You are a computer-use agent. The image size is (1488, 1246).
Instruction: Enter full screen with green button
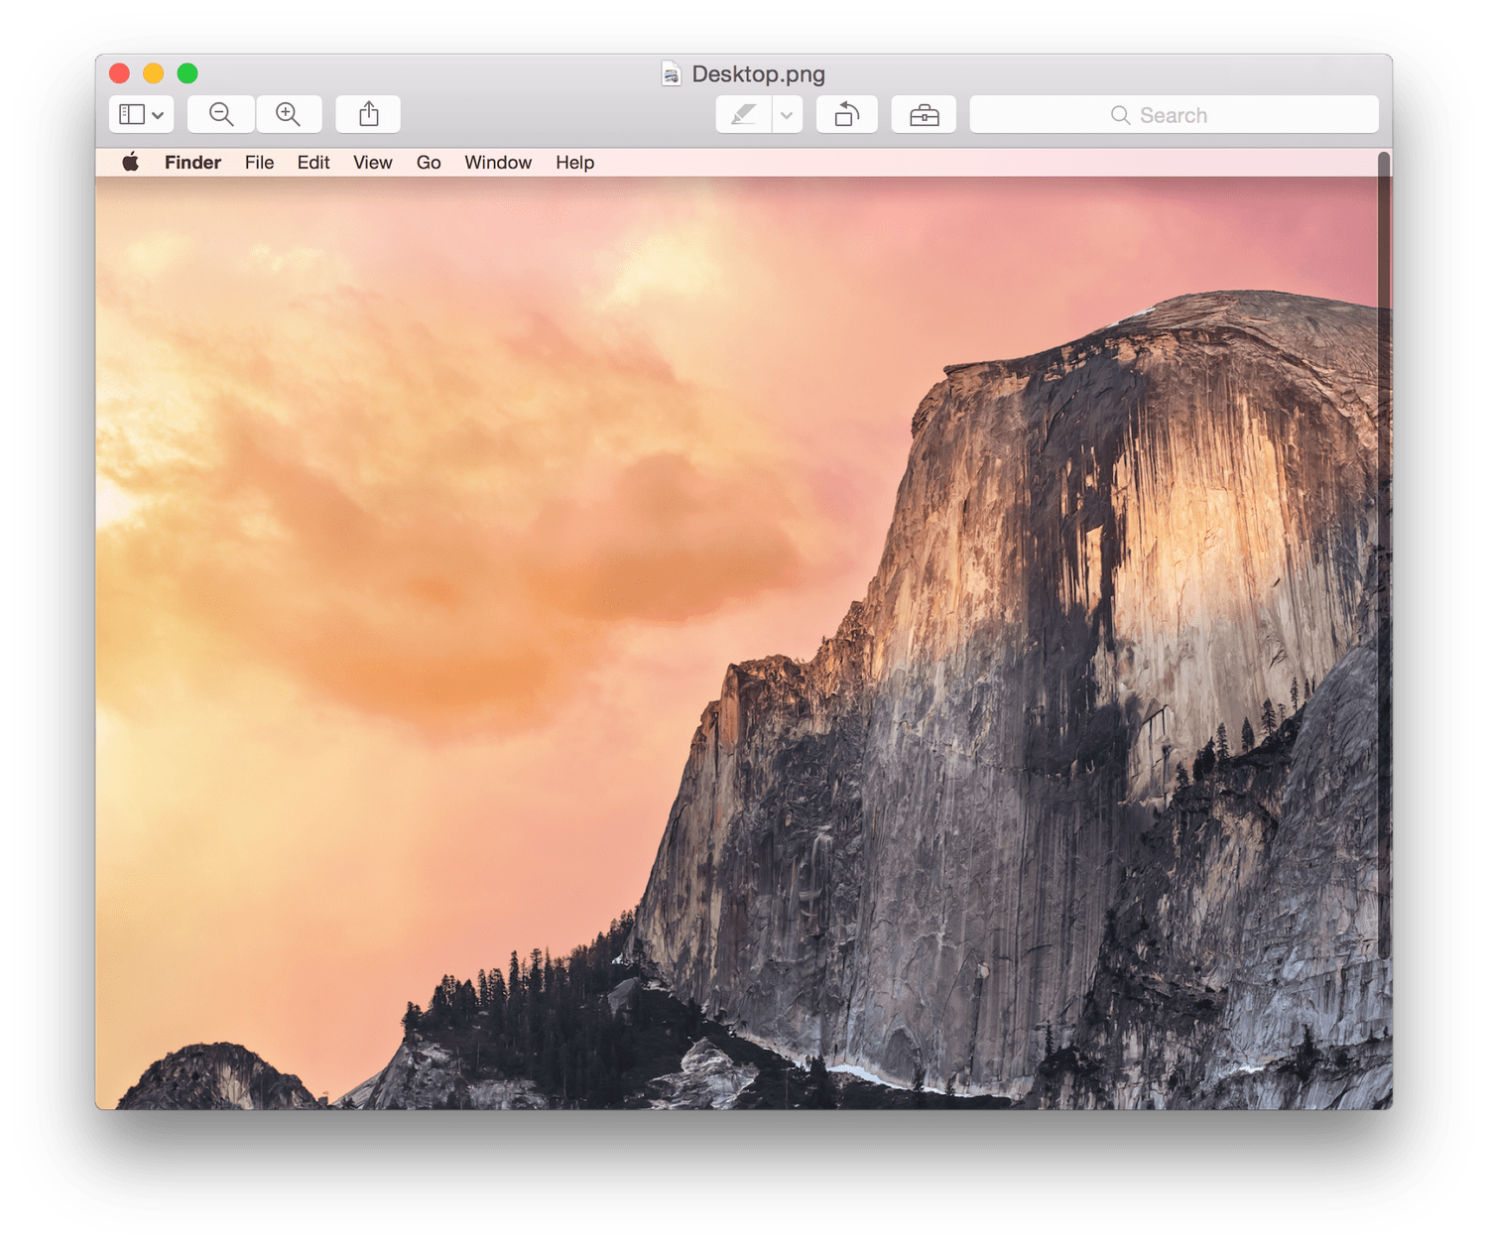click(x=187, y=73)
